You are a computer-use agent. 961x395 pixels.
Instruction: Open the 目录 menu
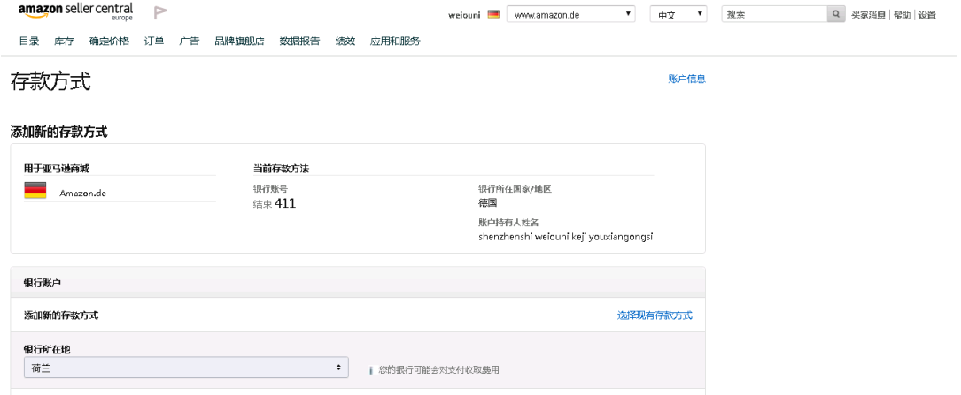click(29, 41)
